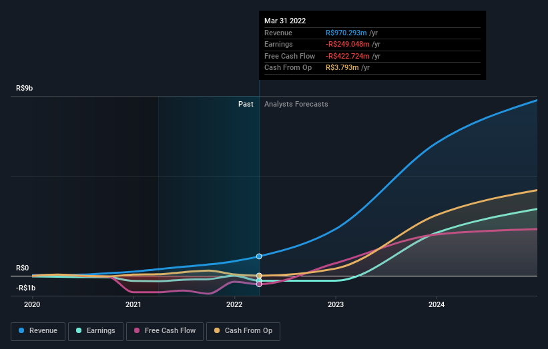Click the 2020 x-axis label
This screenshot has width=548, height=349.
coord(32,304)
